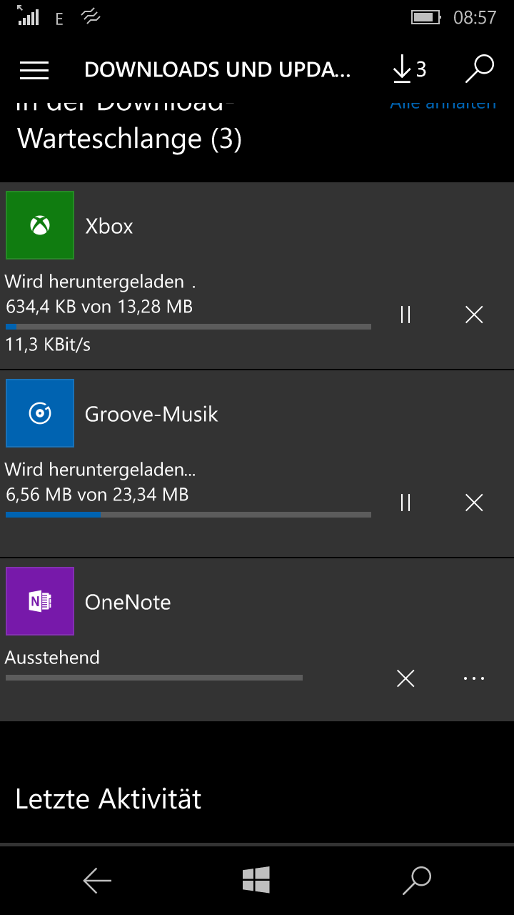Pause the Groove-Musik download

[405, 503]
